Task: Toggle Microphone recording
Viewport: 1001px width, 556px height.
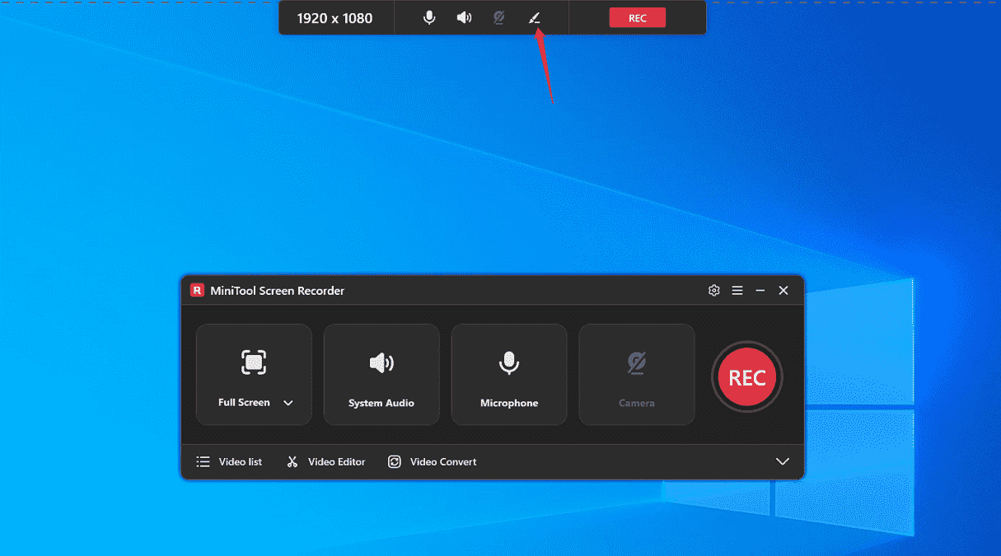Action: [509, 375]
